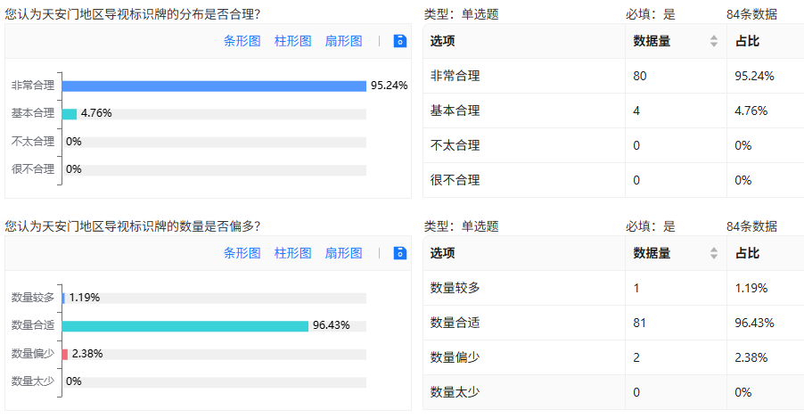This screenshot has height=418, width=804.
Task: Switch second chart to 扇形图
Action: pos(343,253)
